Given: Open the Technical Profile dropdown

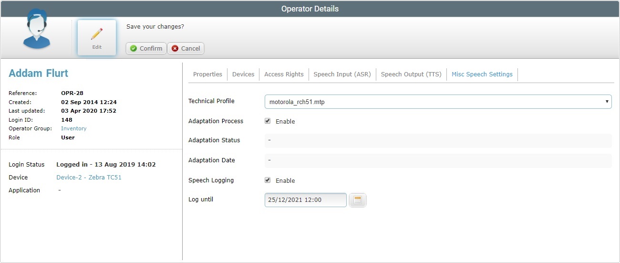Looking at the screenshot, I should click(438, 102).
